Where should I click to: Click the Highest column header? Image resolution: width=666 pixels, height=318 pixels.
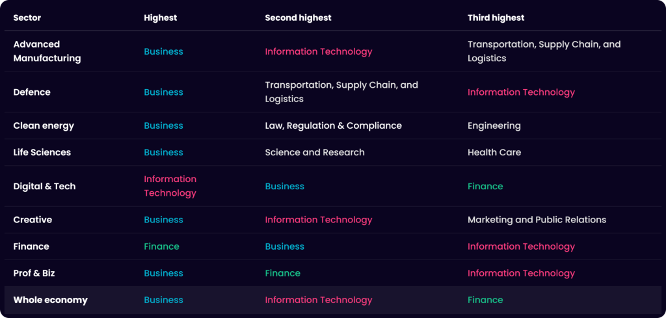click(160, 18)
